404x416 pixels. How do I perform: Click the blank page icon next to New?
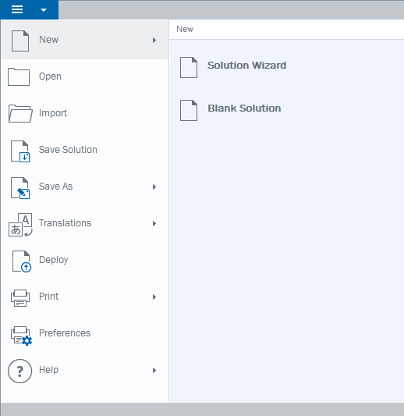pos(20,41)
